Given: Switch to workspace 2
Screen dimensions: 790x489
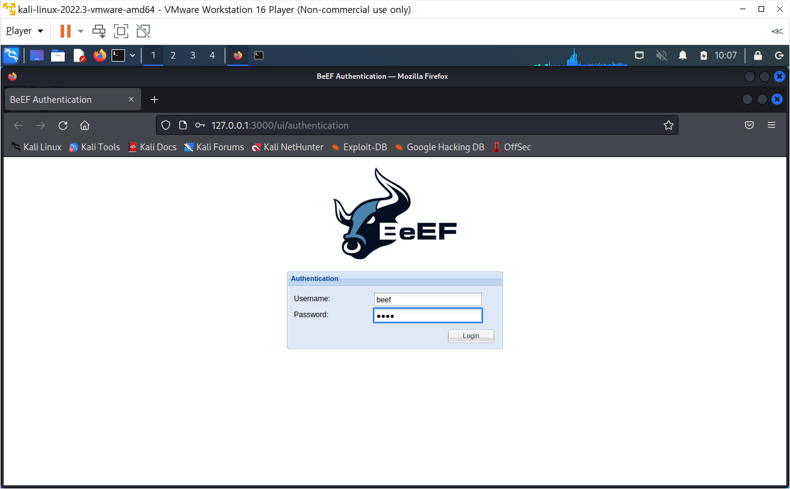Looking at the screenshot, I should (173, 55).
